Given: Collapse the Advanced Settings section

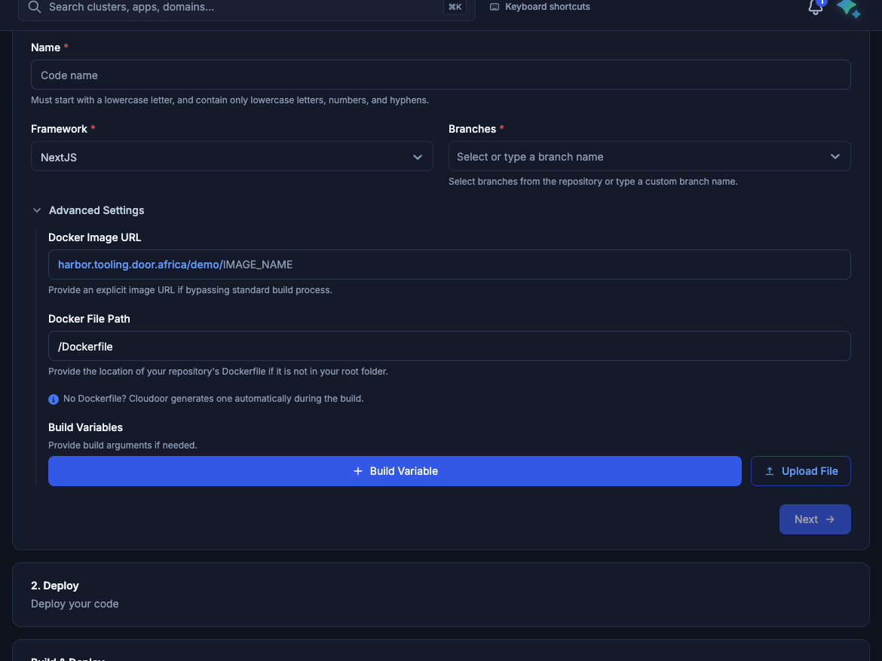Looking at the screenshot, I should tap(87, 210).
